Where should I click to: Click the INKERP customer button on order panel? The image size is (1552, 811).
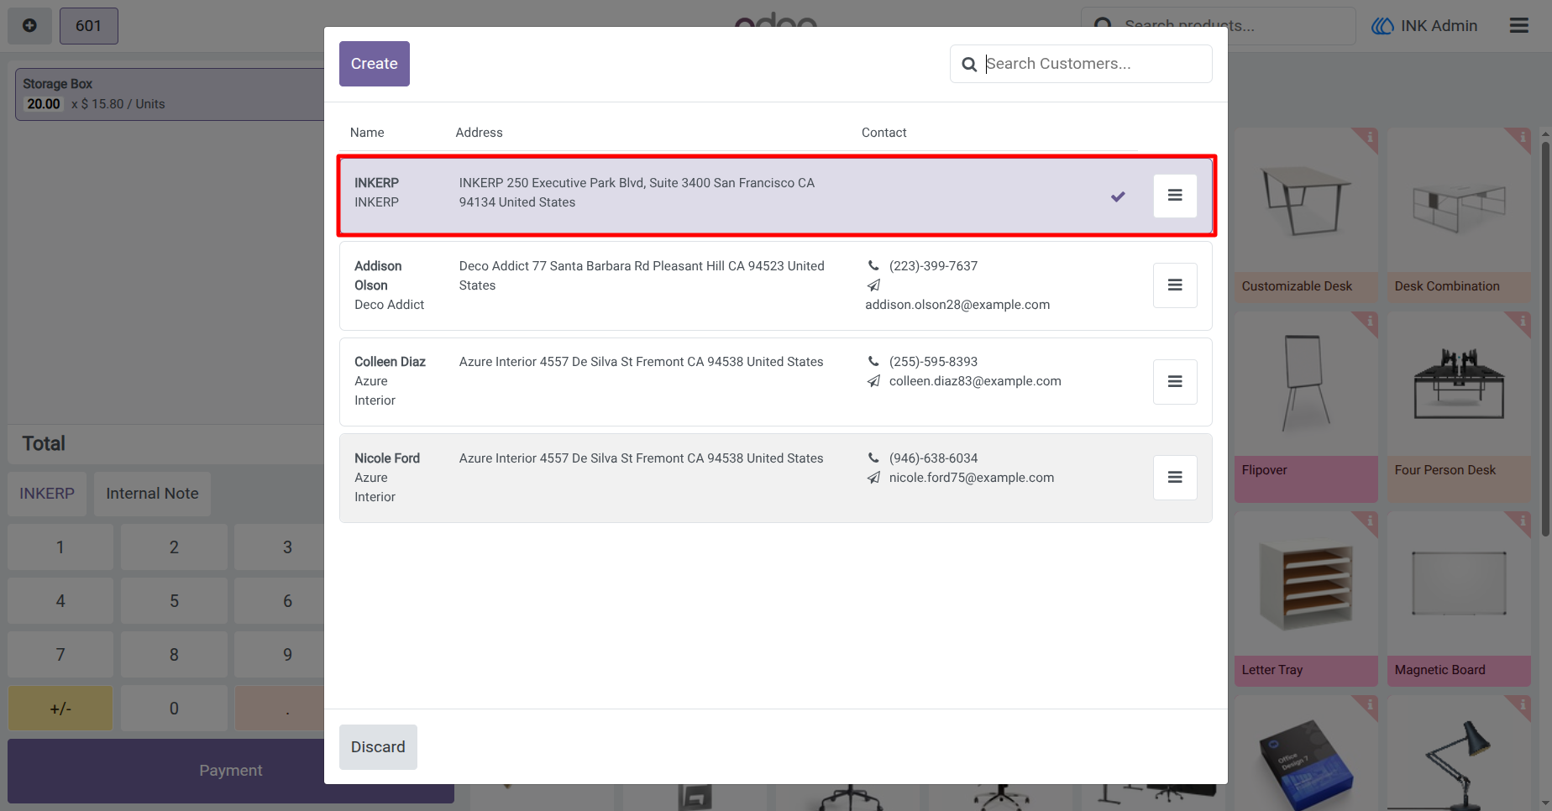tap(47, 494)
